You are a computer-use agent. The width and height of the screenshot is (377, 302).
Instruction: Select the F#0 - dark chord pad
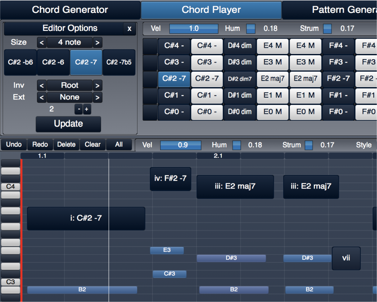(338, 112)
